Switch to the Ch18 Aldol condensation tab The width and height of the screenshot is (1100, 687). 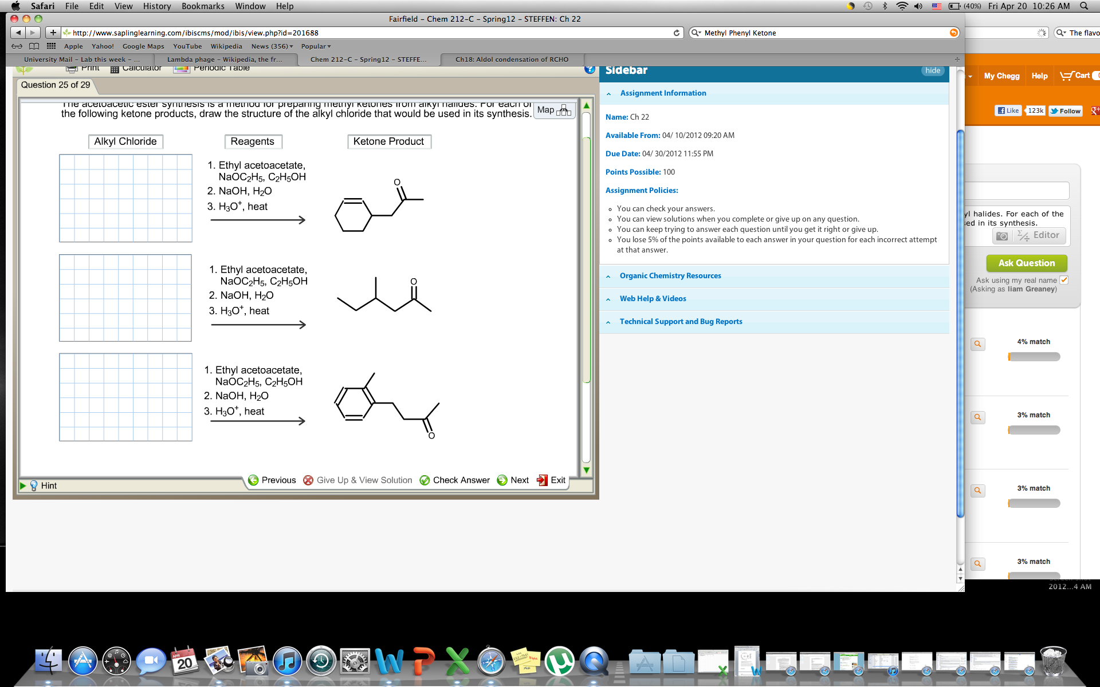[510, 59]
